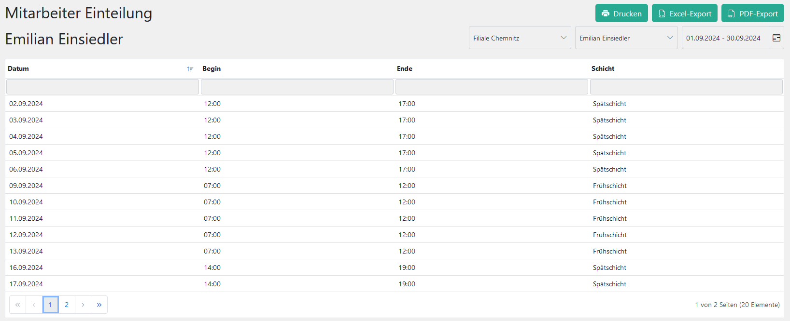Select the row dated 16.09.2024
Screen dimensions: 790x321
pos(395,267)
